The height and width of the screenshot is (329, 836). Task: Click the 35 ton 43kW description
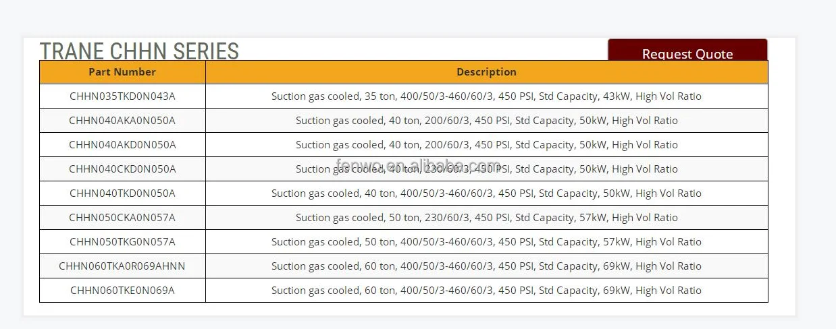point(486,96)
